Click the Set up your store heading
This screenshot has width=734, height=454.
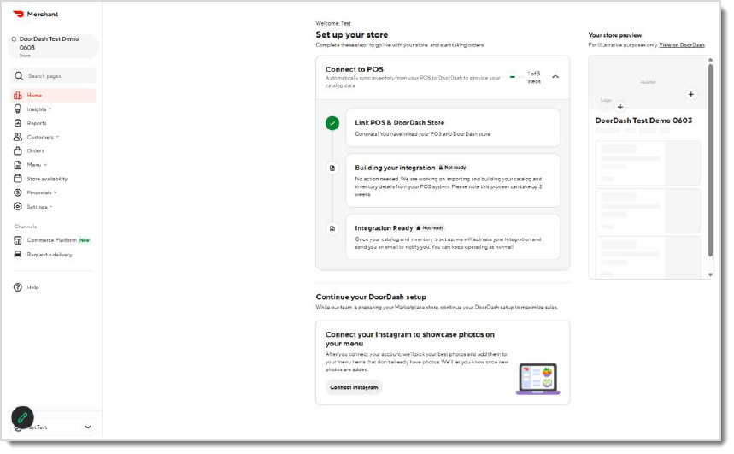pyautogui.click(x=351, y=35)
